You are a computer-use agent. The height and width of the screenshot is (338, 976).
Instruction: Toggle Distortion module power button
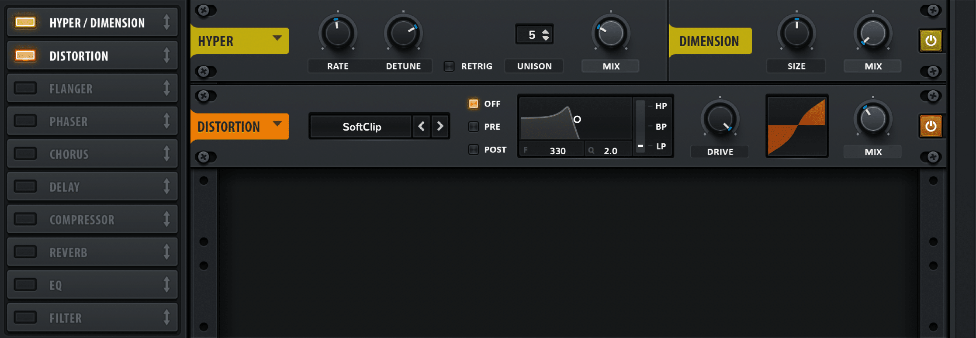931,126
